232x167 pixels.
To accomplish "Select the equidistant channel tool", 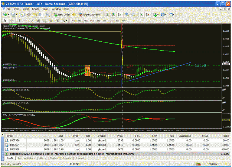I will click(38, 21).
